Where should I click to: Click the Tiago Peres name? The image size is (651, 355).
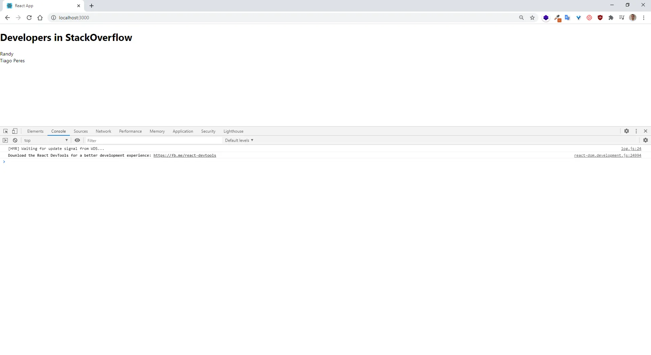[12, 61]
